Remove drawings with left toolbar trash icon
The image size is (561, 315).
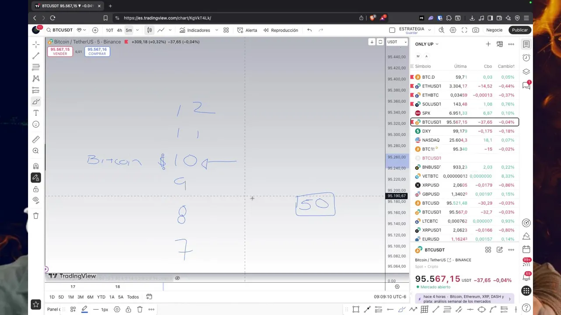36,216
